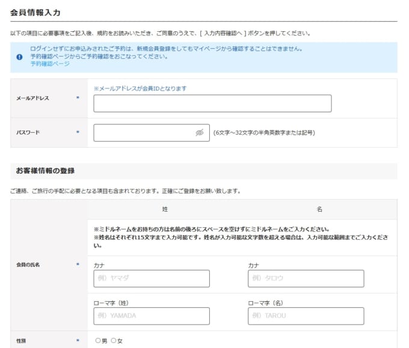Select the 女 radio button
This screenshot has width=409, height=348.
pyautogui.click(x=114, y=340)
